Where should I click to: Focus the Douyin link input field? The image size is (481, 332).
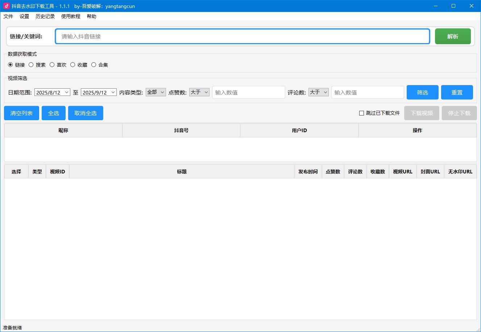242,36
